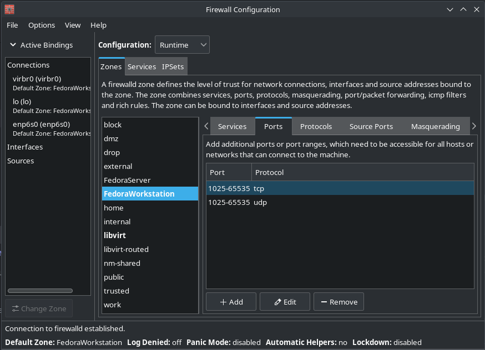Click the Add port button
Screen dimensions: 485x350
[x=231, y=302]
